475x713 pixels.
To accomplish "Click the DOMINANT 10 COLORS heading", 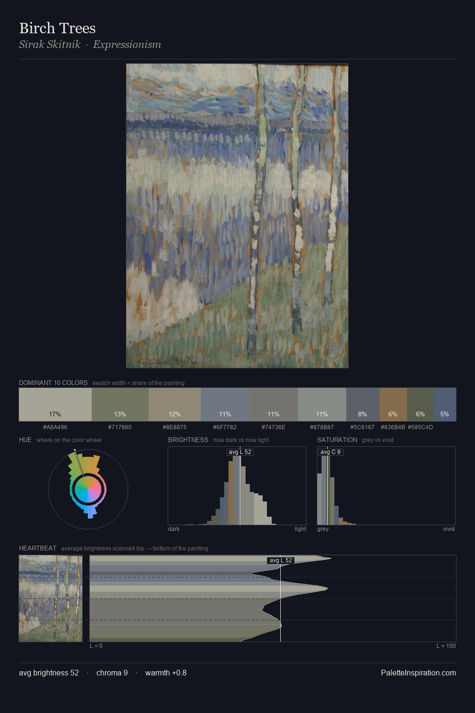I will [x=53, y=383].
